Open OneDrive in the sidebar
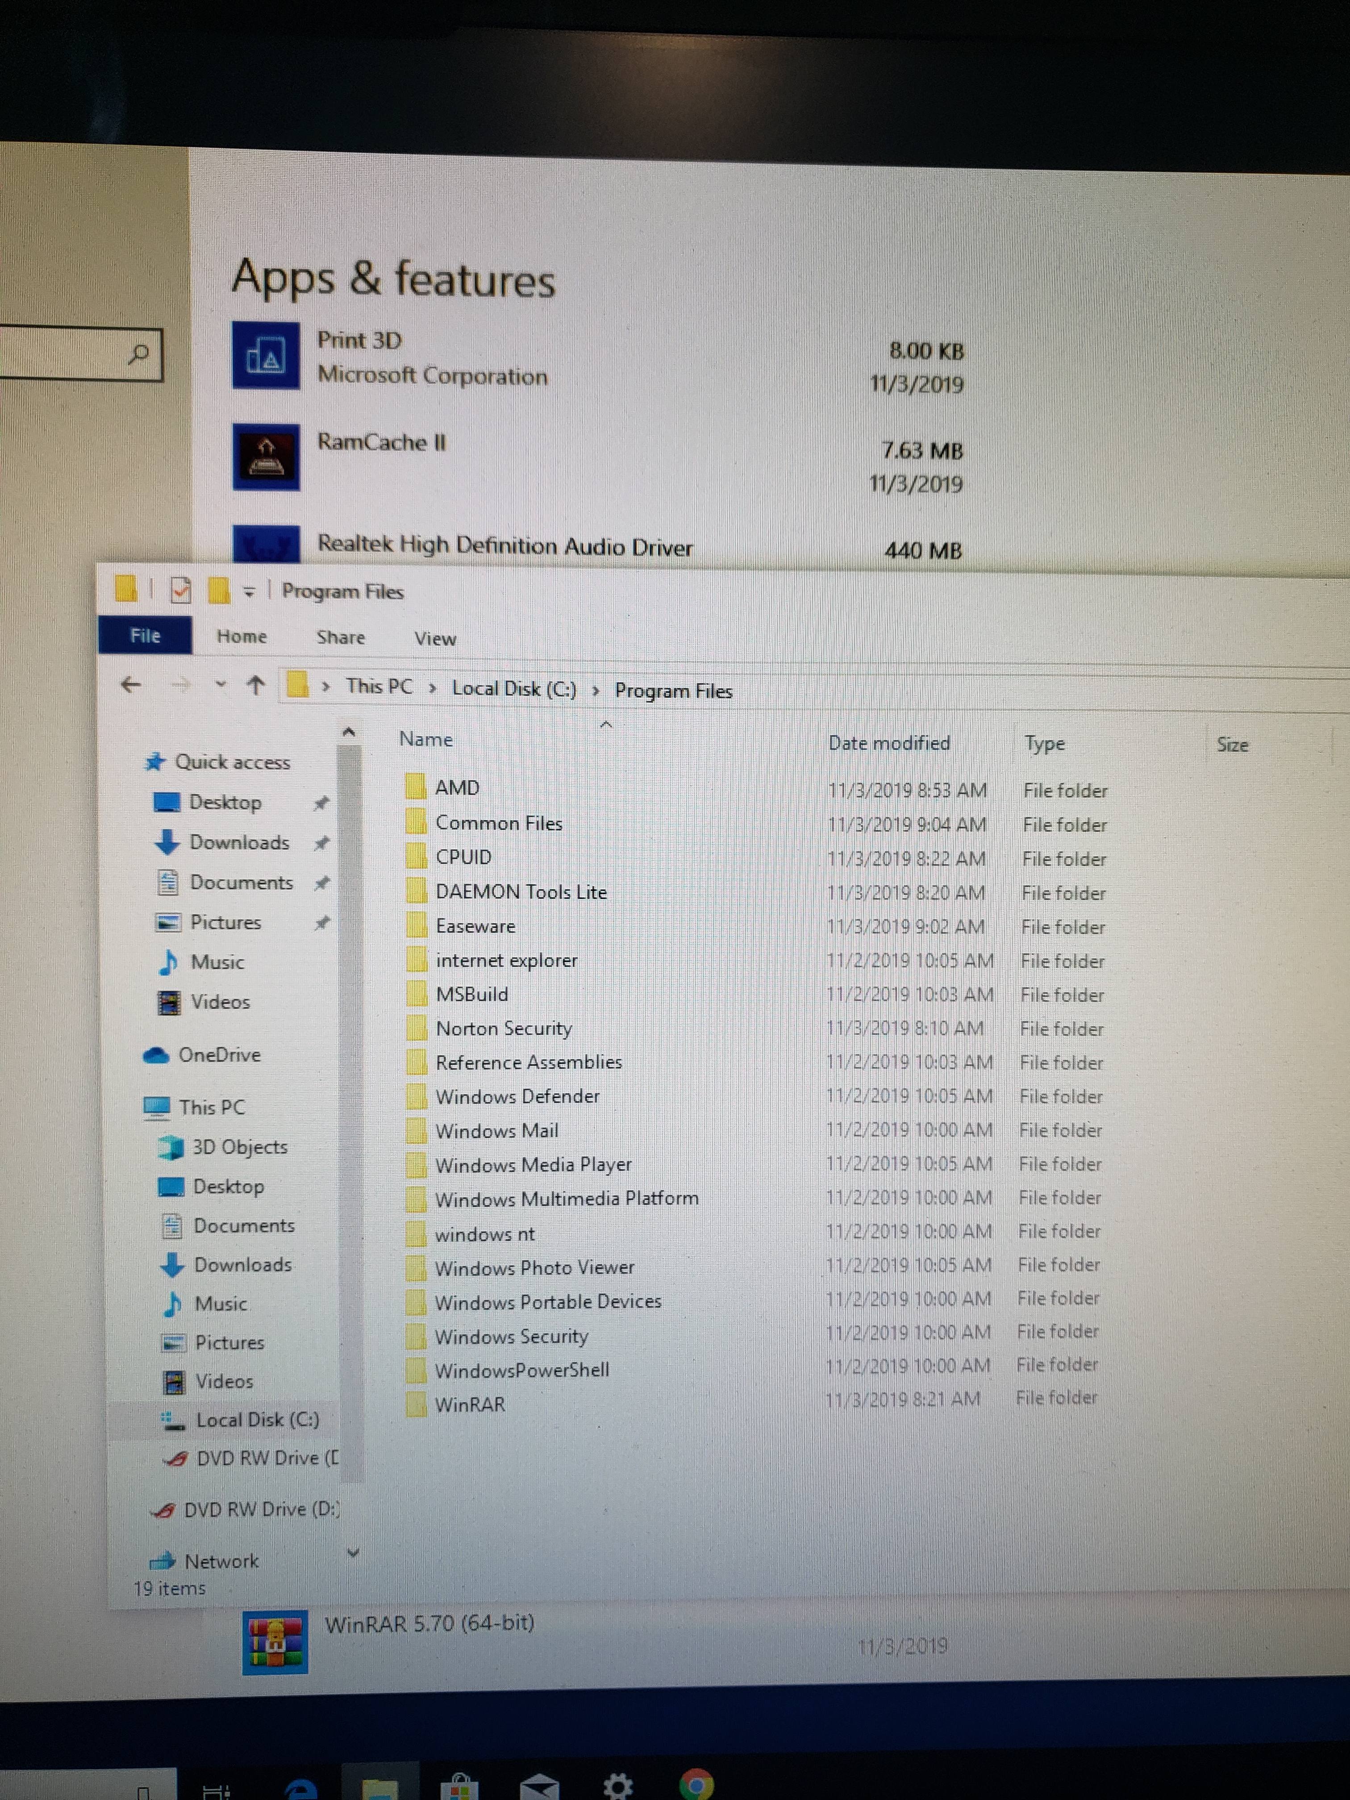Viewport: 1350px width, 1800px height. tap(202, 1054)
